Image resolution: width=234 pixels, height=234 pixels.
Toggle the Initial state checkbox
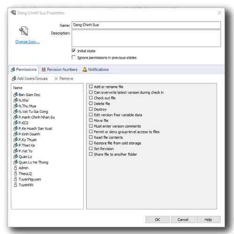click(73, 51)
